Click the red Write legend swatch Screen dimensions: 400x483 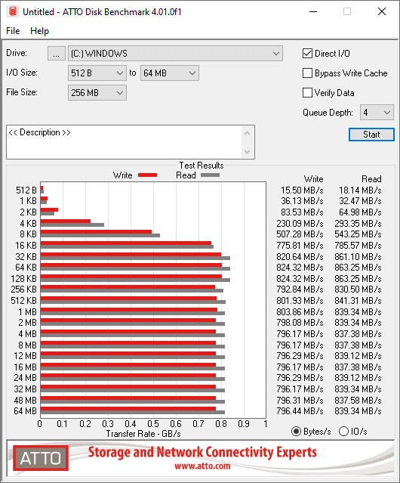point(148,175)
